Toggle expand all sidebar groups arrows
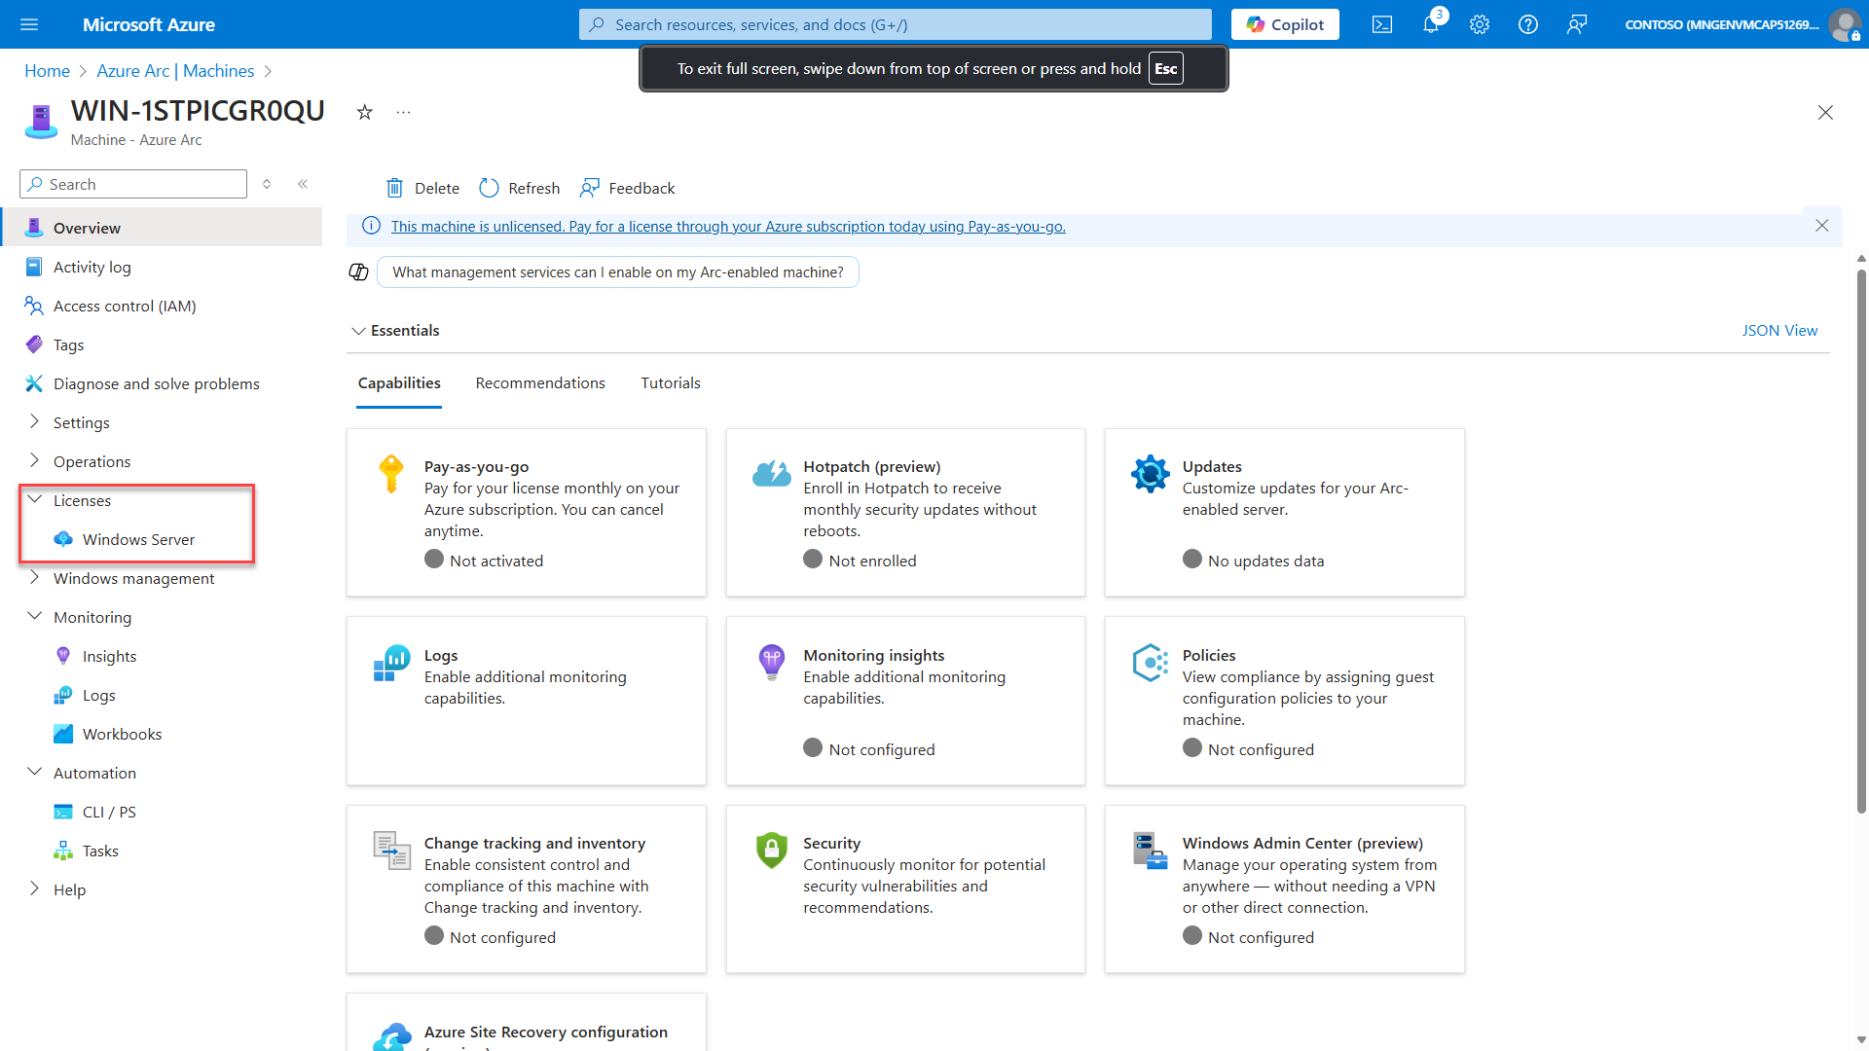Screen dimensions: 1869x1051 [267, 184]
